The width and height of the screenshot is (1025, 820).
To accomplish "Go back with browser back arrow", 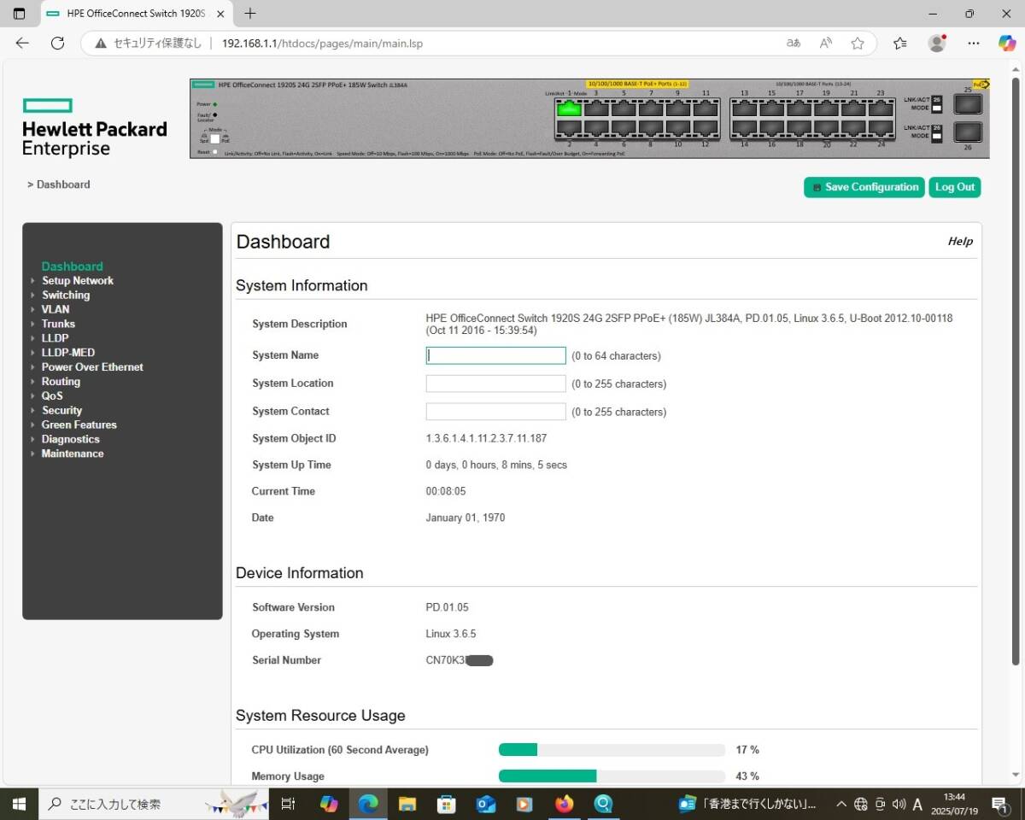I will coord(22,44).
